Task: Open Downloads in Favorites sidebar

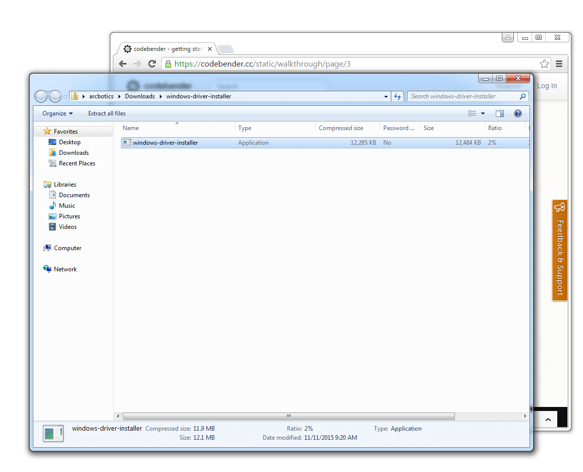Action: tap(74, 153)
